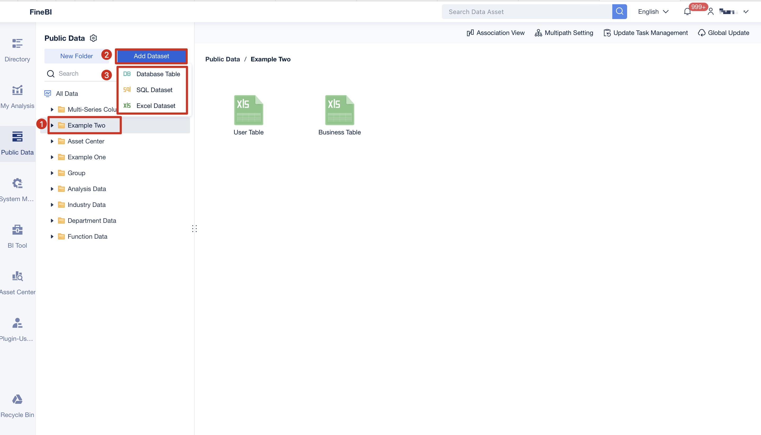Screen dimensions: 761x435
Task: Open notifications showing 999+ badge
Action: tap(687, 12)
